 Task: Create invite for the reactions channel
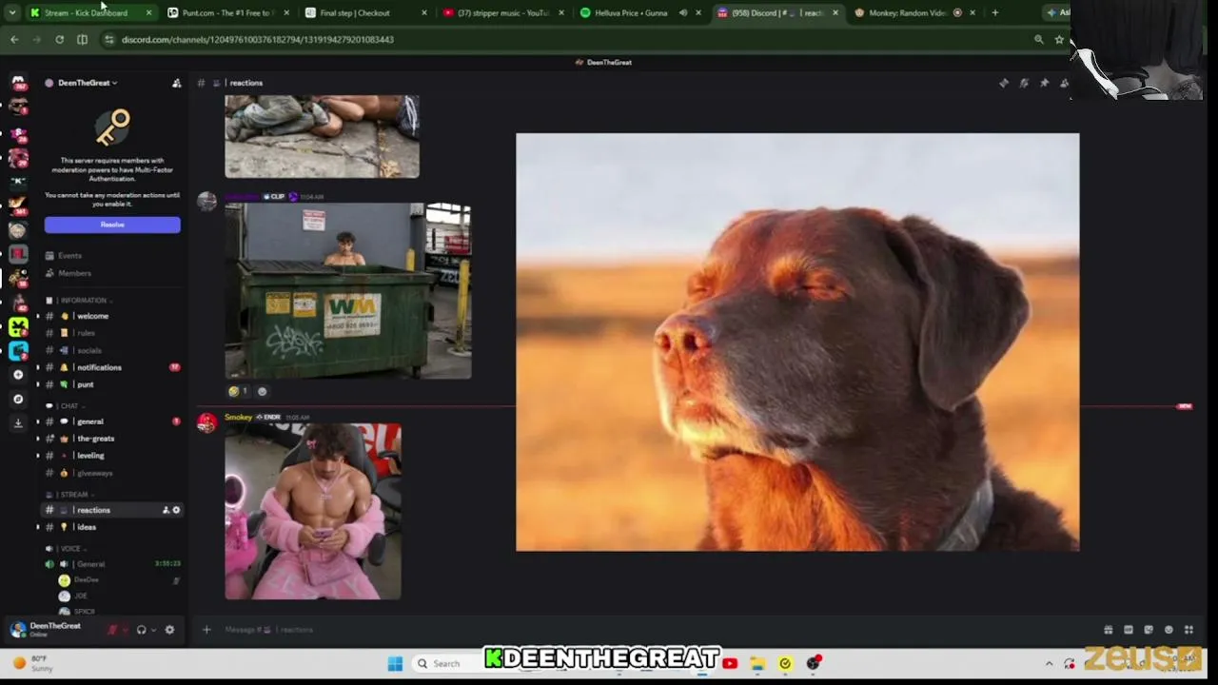(x=166, y=510)
